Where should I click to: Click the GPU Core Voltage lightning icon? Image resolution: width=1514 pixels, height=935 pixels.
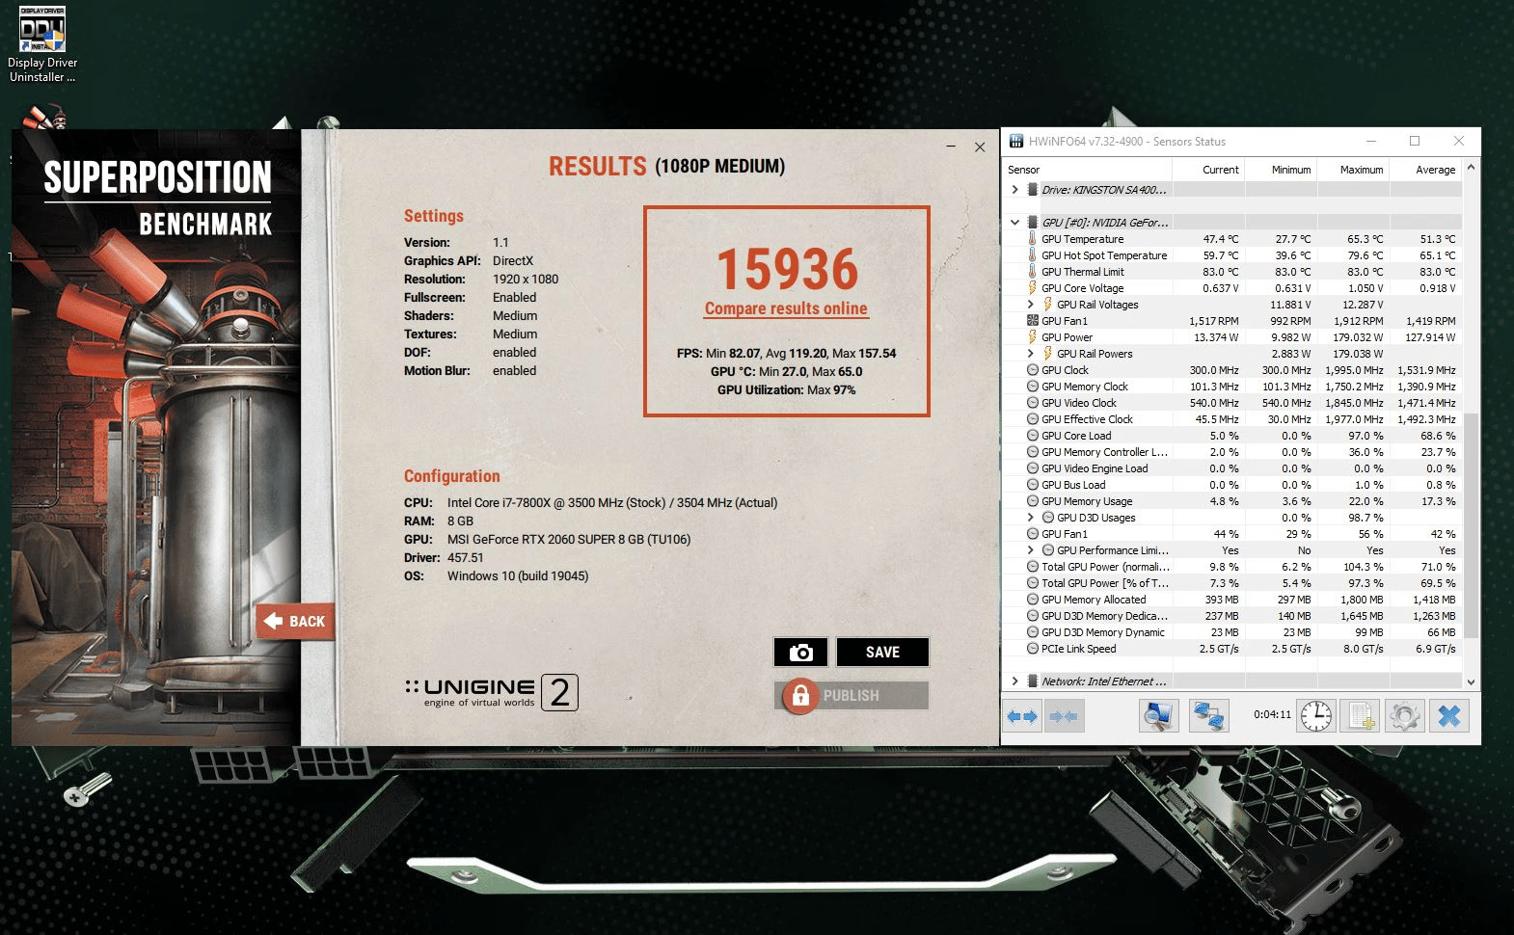point(1032,287)
